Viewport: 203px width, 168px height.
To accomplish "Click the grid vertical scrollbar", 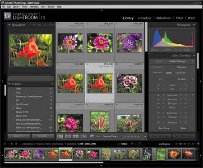I will [146, 37].
